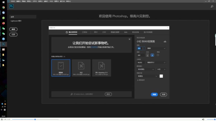Open WeChat icon next to Firefox icon

(4, 28)
